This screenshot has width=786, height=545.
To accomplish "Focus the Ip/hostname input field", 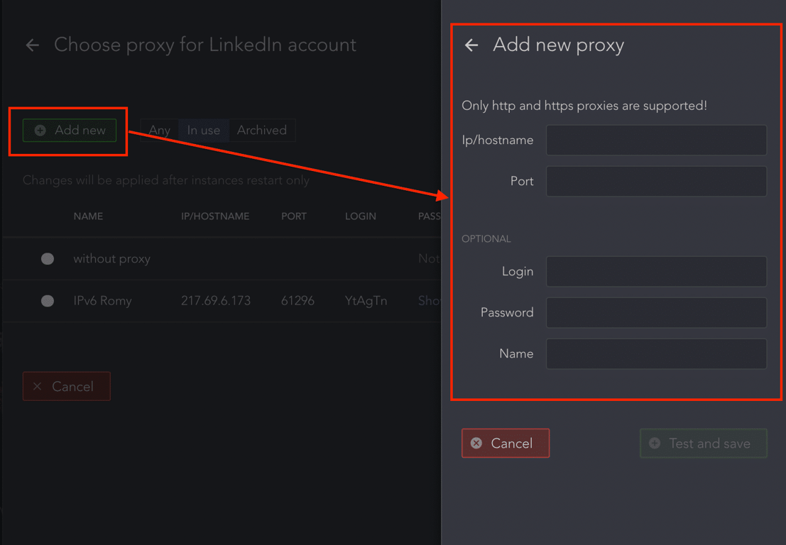I will (x=656, y=141).
